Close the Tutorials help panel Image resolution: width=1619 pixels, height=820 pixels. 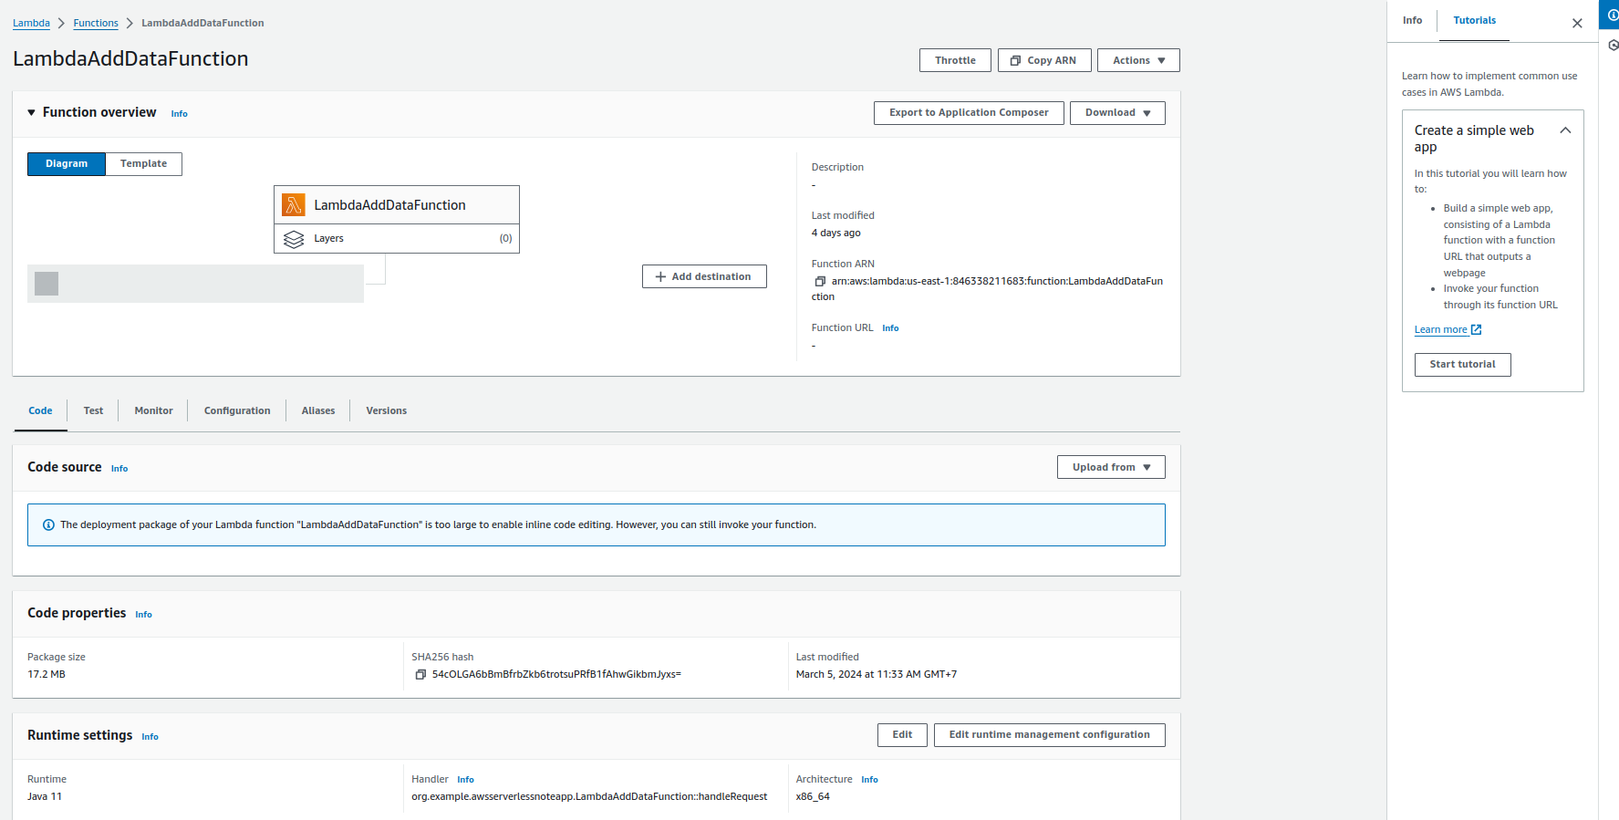(x=1577, y=24)
